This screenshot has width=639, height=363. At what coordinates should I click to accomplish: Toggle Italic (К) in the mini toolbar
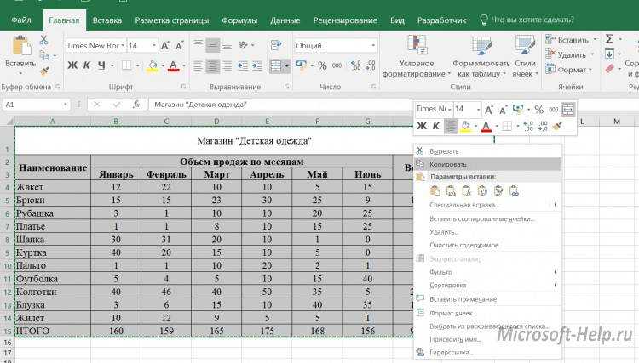point(436,126)
